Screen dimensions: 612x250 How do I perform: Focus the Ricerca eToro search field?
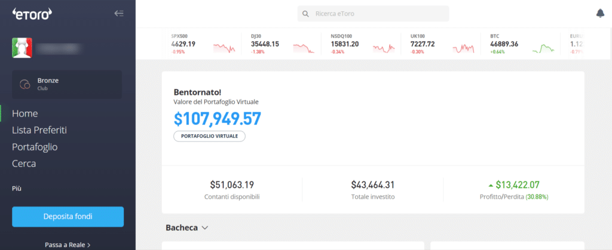point(373,14)
